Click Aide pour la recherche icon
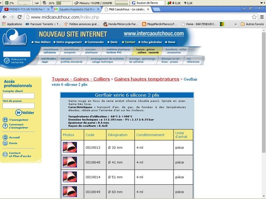 (x=7, y=61)
